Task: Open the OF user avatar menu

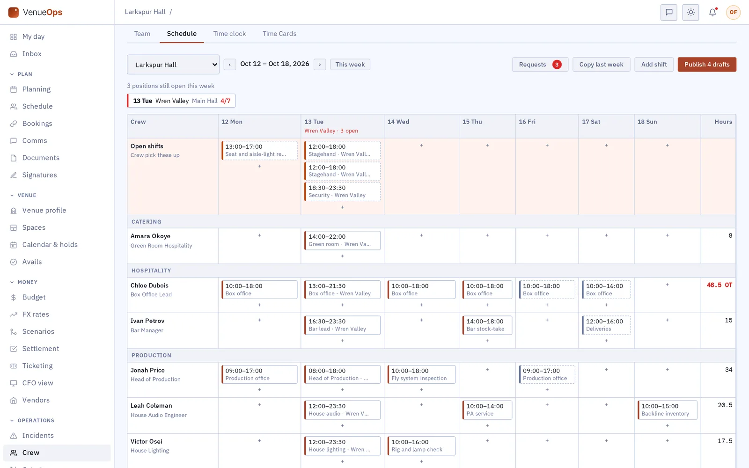Action: [x=733, y=12]
